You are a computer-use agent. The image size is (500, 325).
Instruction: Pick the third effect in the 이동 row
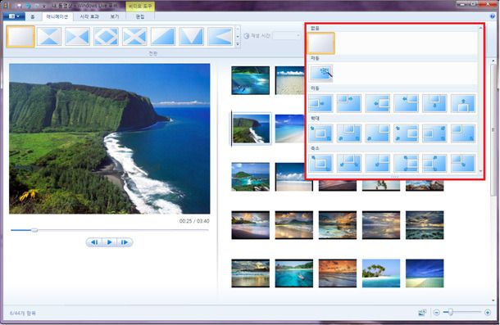pos(378,103)
